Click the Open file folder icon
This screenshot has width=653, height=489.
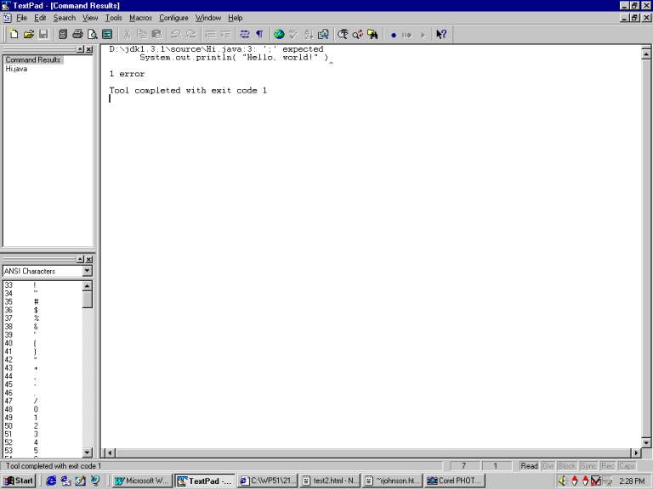28,34
